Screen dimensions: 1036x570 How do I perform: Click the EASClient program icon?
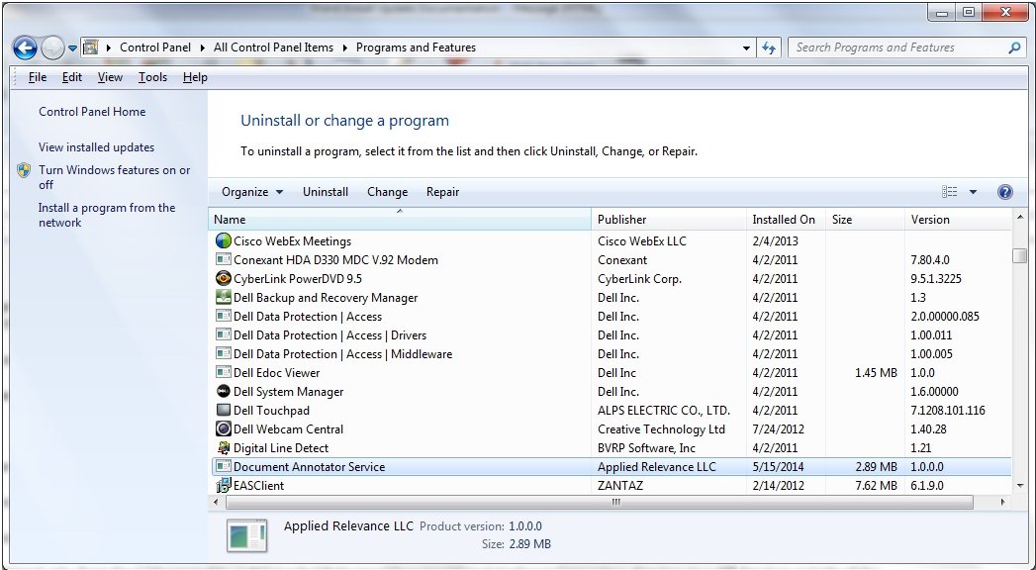[x=224, y=486]
